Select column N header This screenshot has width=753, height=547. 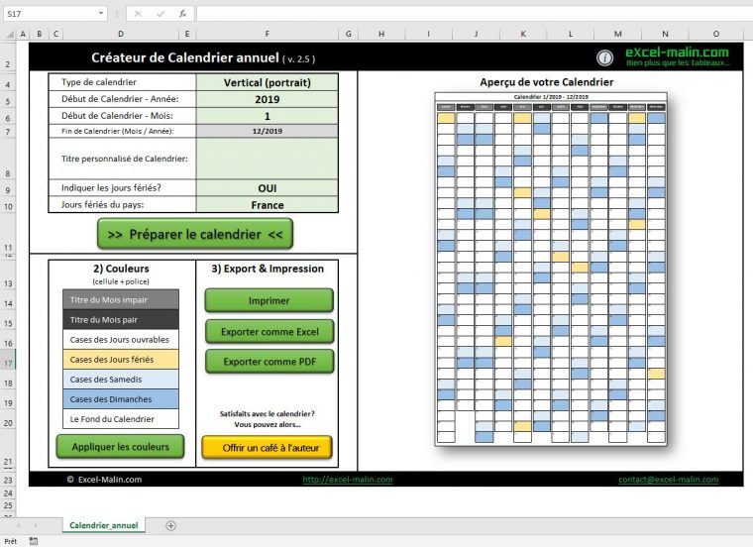(665, 34)
